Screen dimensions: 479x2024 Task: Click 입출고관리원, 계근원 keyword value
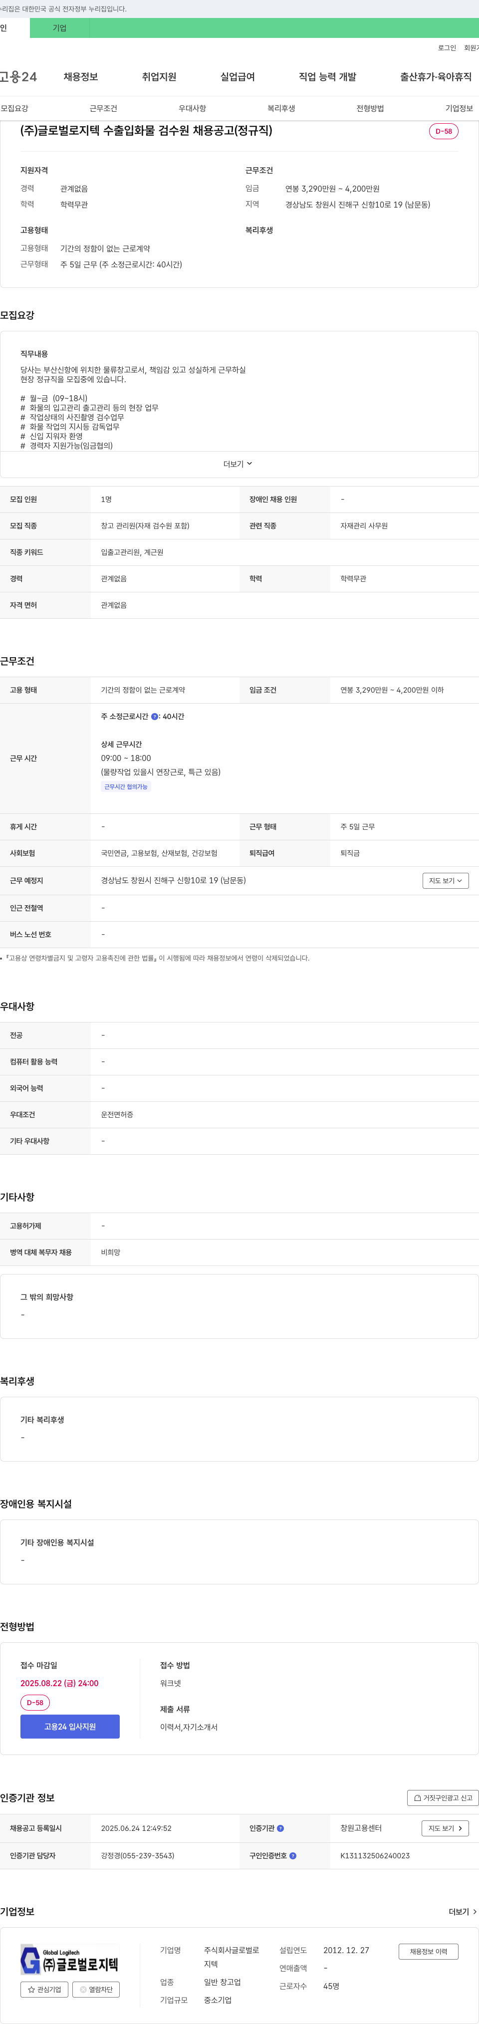pos(132,552)
